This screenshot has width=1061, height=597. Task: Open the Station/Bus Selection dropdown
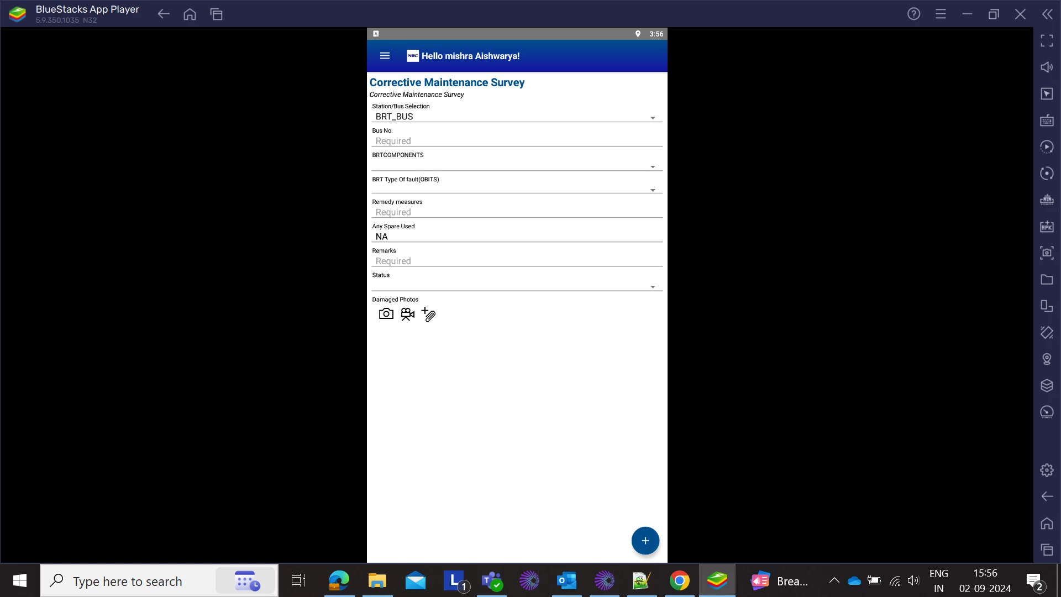click(516, 117)
